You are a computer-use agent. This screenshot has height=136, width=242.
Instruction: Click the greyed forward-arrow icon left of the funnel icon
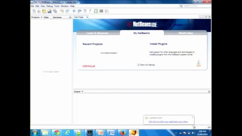pyautogui.click(x=80, y=11)
